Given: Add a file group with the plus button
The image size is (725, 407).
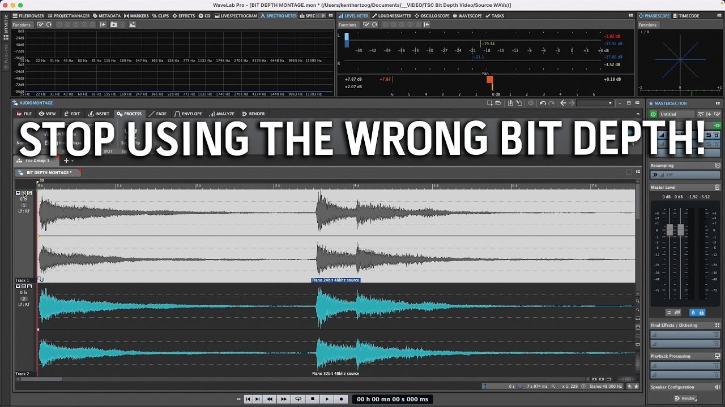Looking at the screenshot, I should coord(66,161).
